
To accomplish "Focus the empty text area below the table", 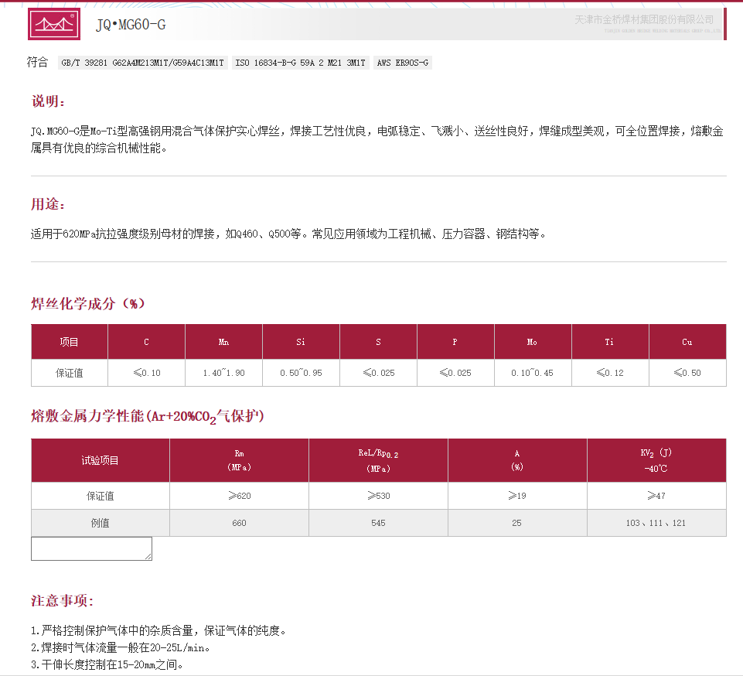I will 91,548.
